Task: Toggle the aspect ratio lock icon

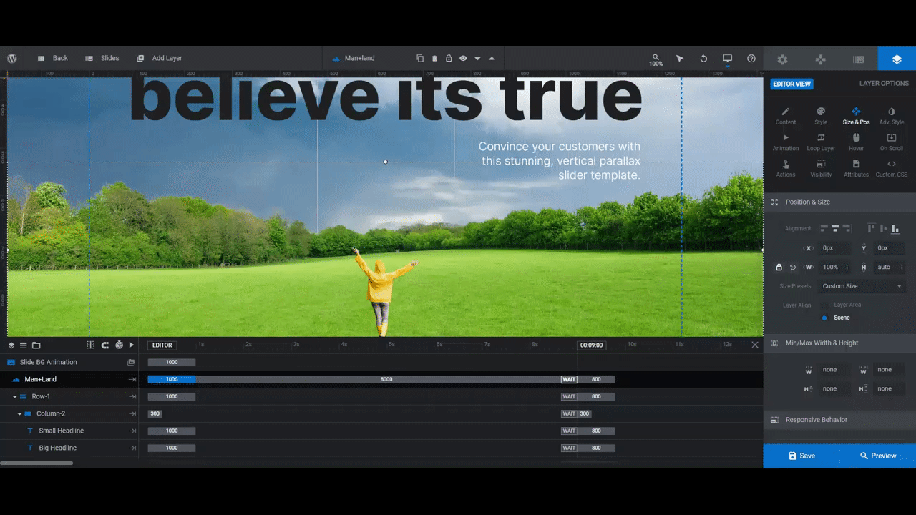Action: (x=779, y=268)
